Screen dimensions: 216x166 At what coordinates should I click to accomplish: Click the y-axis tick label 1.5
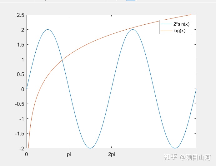[21, 45]
